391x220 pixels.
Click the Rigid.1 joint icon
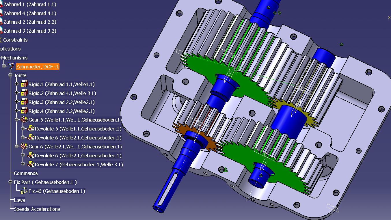click(24, 84)
